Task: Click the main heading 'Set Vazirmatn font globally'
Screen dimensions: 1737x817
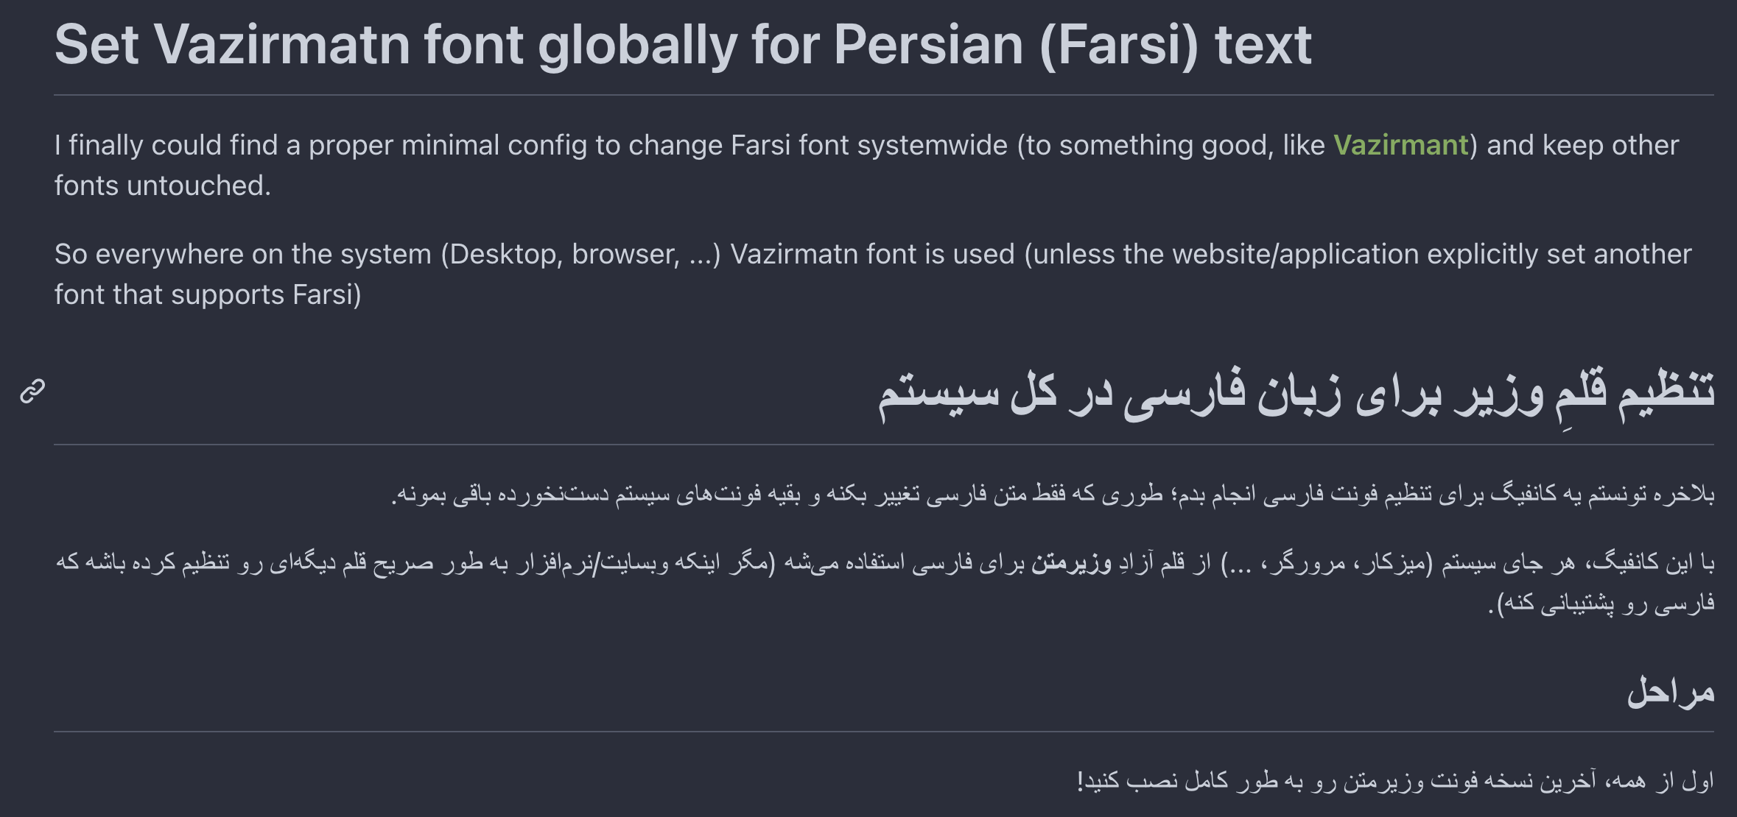Action: point(683,45)
